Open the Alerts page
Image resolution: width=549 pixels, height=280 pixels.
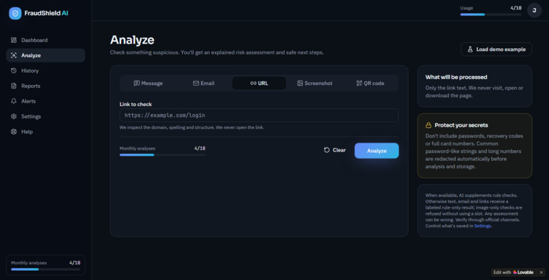pyautogui.click(x=46, y=101)
